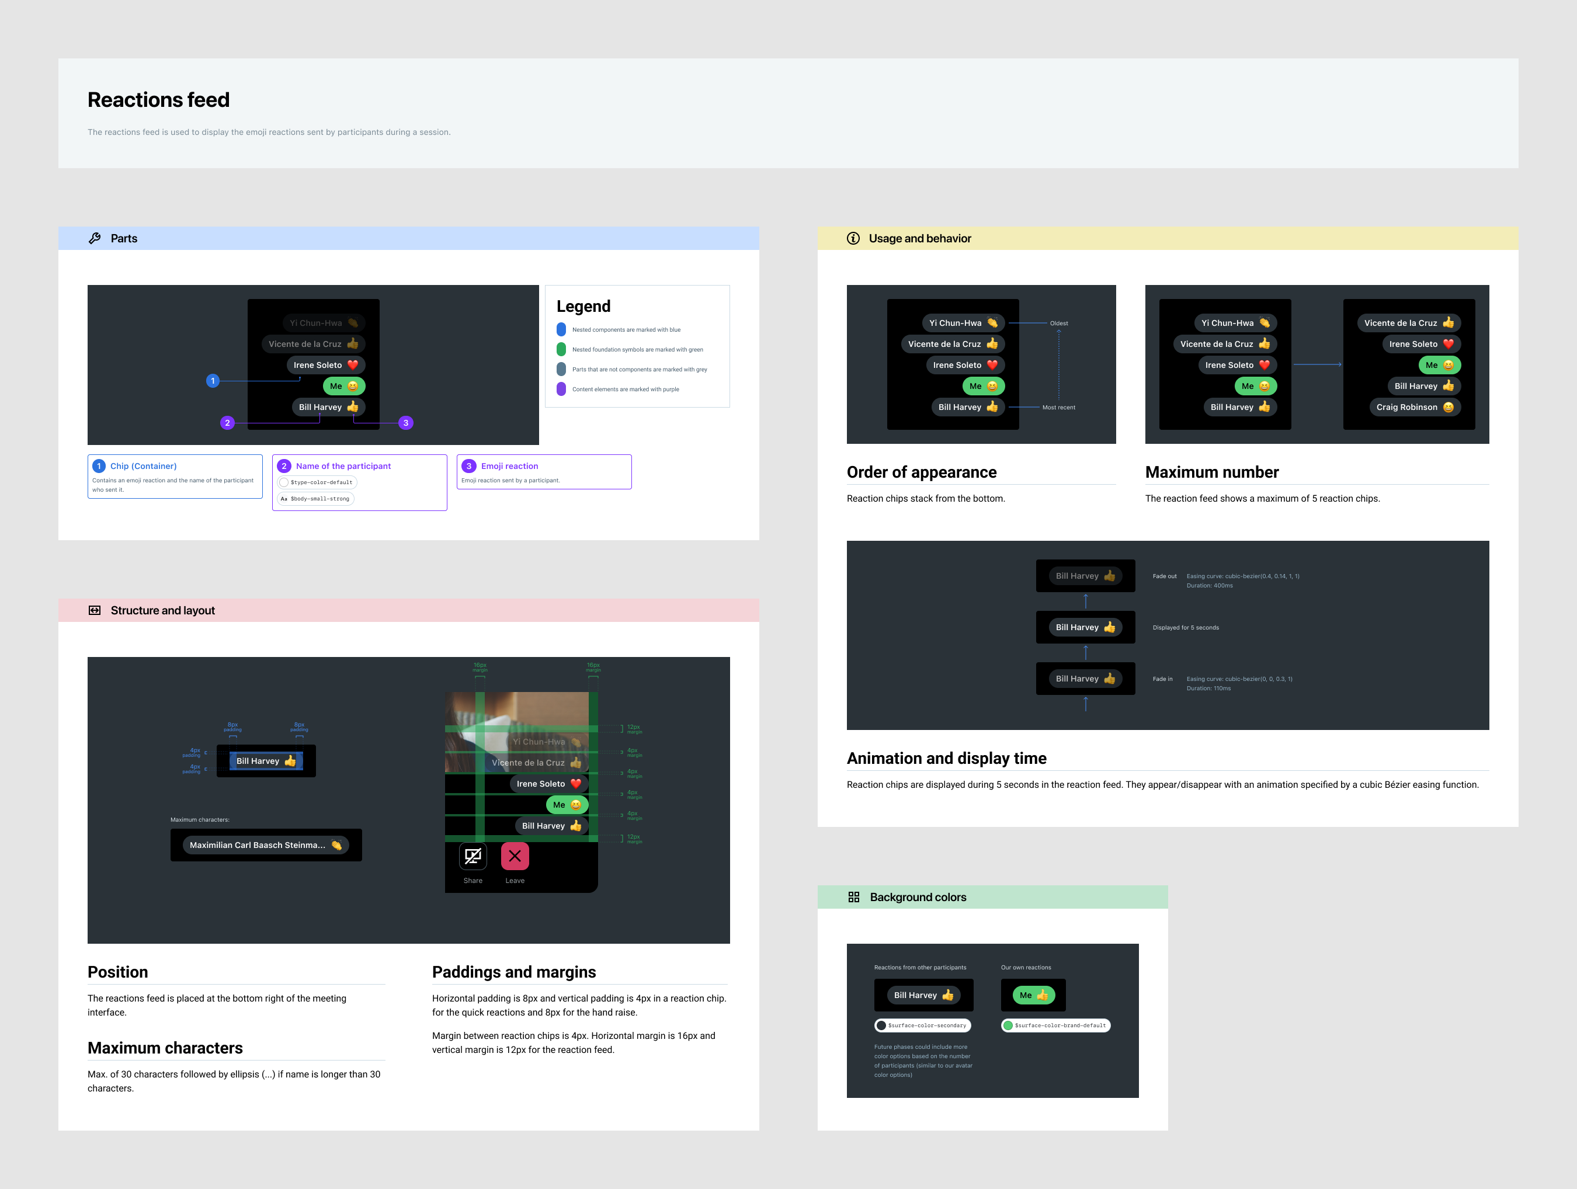The height and width of the screenshot is (1189, 1577).
Task: Click the Most recent label
Action: point(1059,407)
